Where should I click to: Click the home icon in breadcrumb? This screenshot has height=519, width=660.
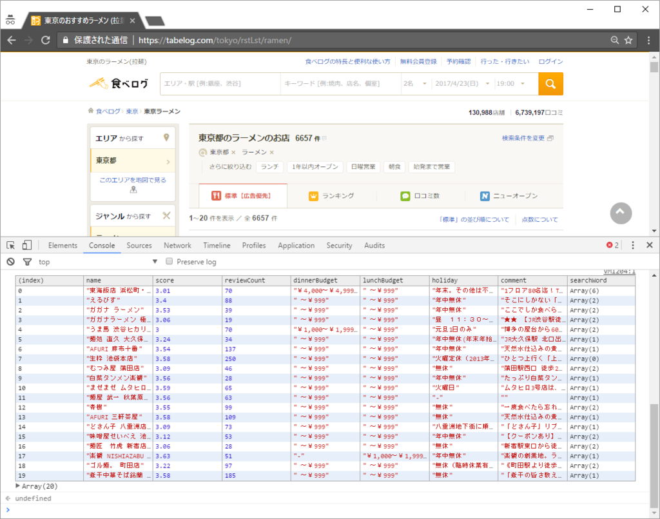[90, 111]
